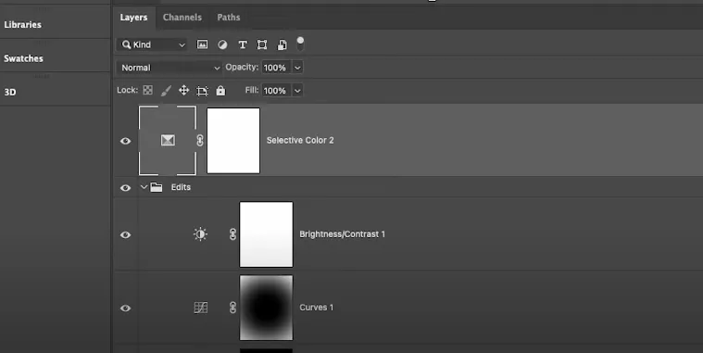703x353 pixels.
Task: Lock image pixels brush icon
Action: (166, 91)
